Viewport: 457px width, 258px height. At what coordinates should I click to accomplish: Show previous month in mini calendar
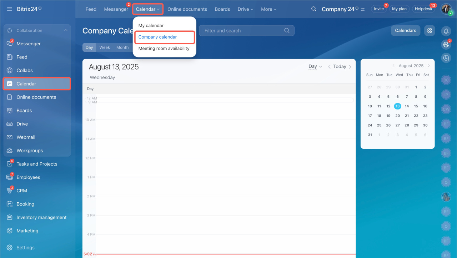393,66
